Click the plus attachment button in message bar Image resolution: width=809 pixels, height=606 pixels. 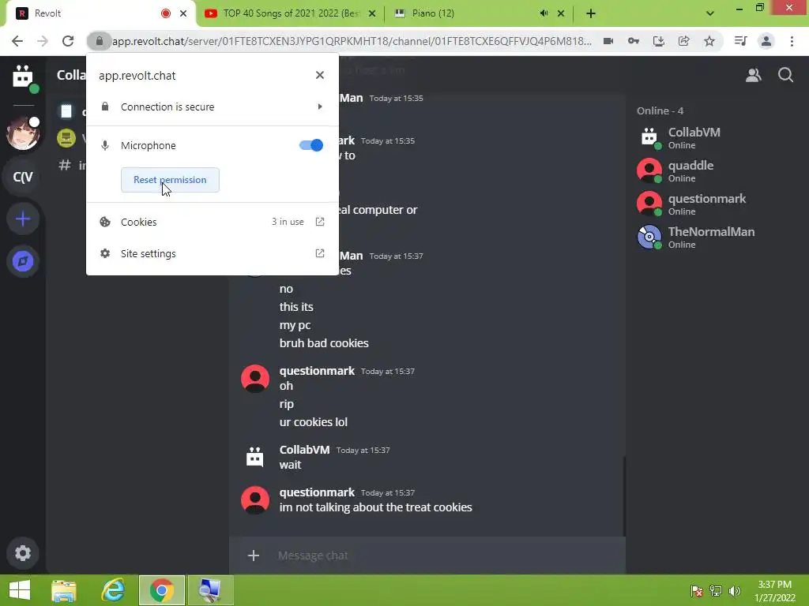click(x=254, y=555)
